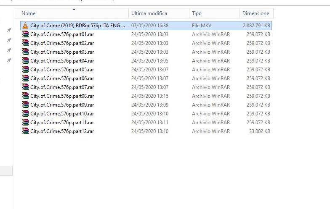Click the WinRAR icon of part07.rar

click(25, 87)
